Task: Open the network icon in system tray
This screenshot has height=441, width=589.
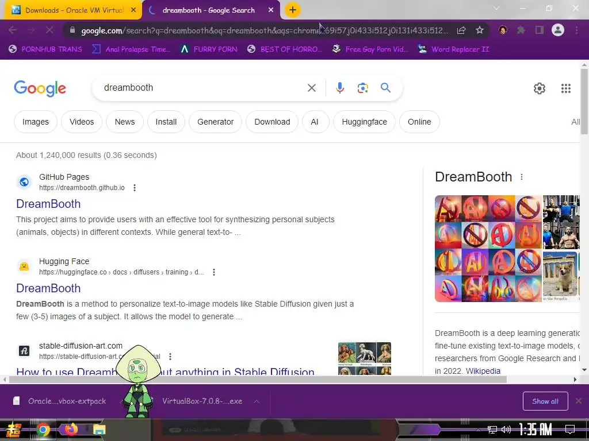Action: click(492, 430)
